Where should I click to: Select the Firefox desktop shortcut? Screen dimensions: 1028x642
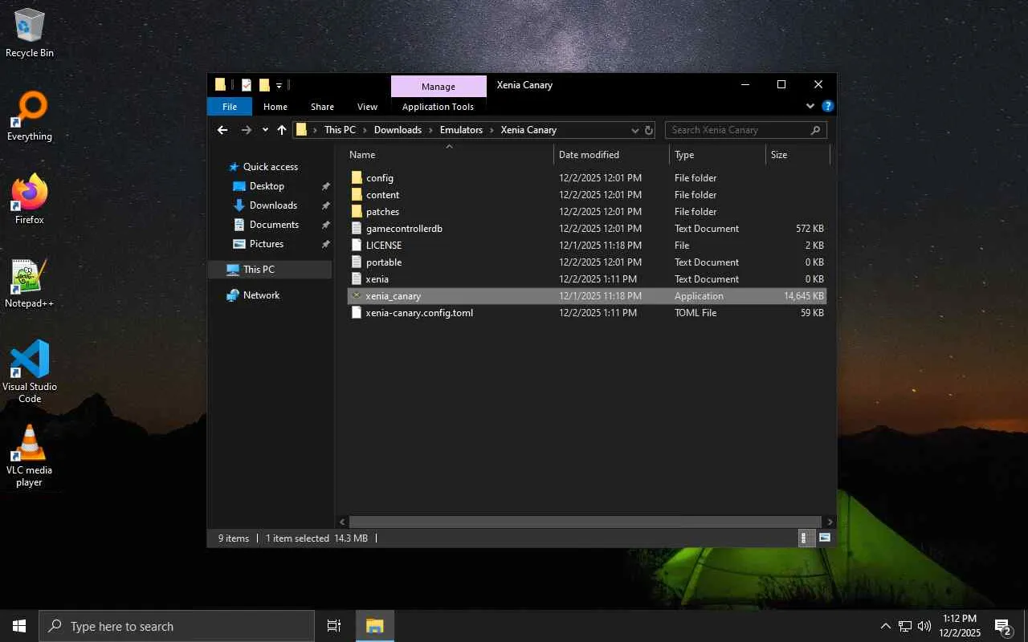point(30,199)
